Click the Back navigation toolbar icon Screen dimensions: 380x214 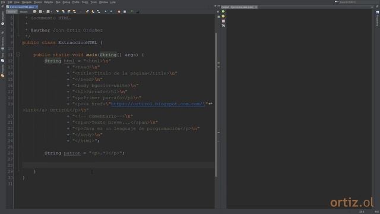40,12
